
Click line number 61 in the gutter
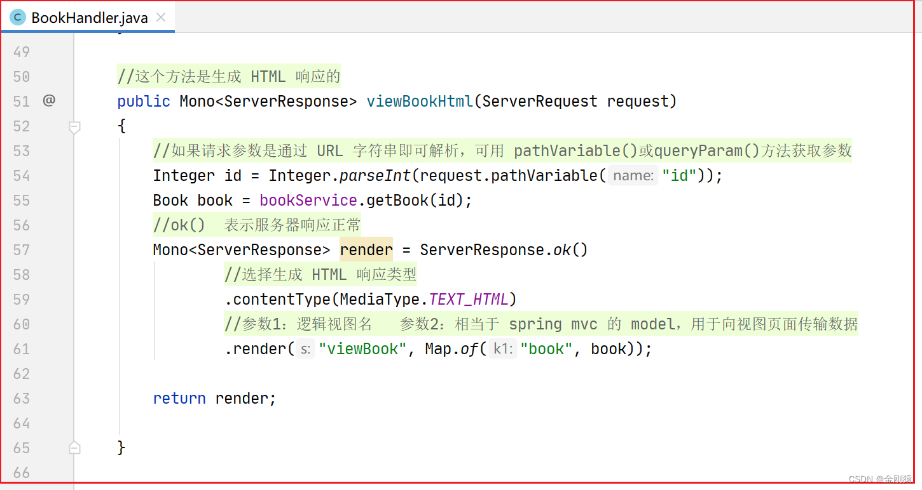(22, 349)
